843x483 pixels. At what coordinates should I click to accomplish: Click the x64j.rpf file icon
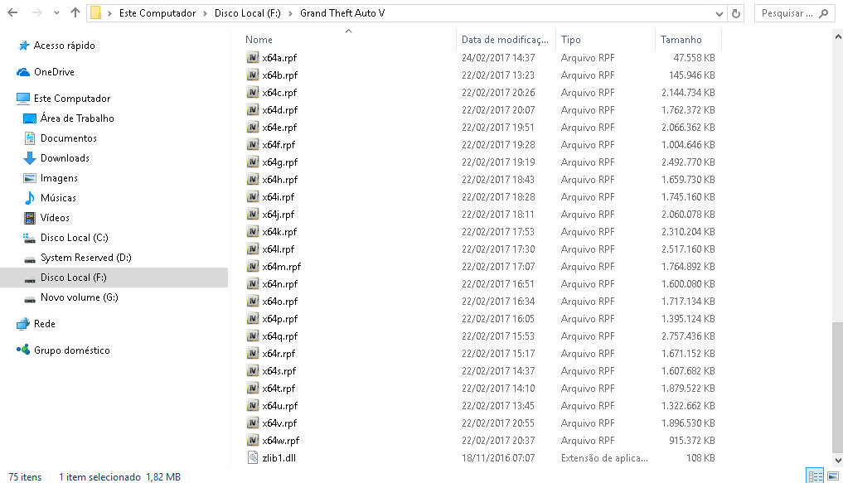click(x=253, y=214)
